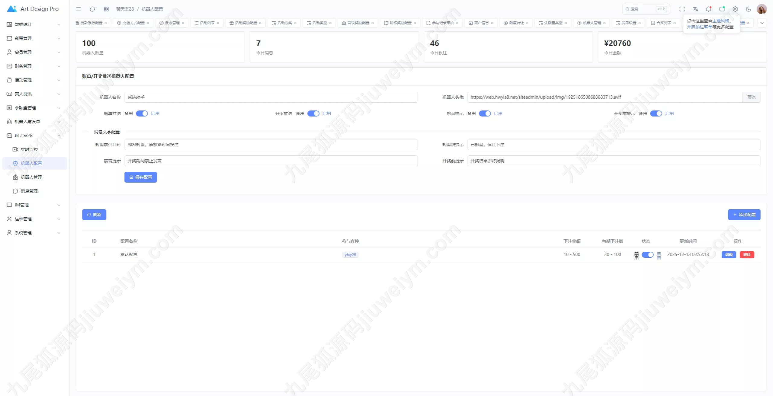Viewport: 773px width, 396px height.
Task: Click the 保存配置 button
Action: click(x=141, y=177)
